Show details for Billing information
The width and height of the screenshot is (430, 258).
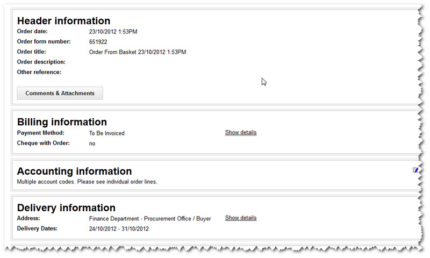[240, 132]
